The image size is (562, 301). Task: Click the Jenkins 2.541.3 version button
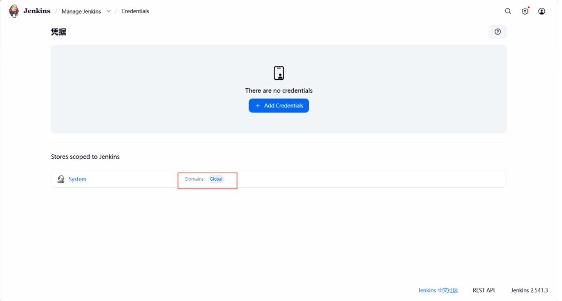(529, 290)
